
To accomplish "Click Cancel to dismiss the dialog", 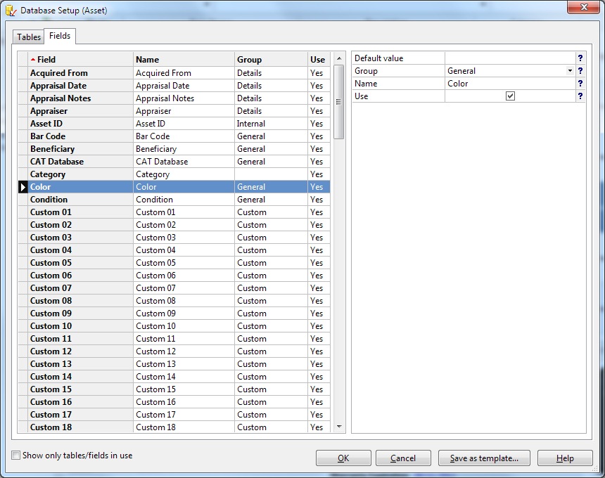I will [403, 458].
